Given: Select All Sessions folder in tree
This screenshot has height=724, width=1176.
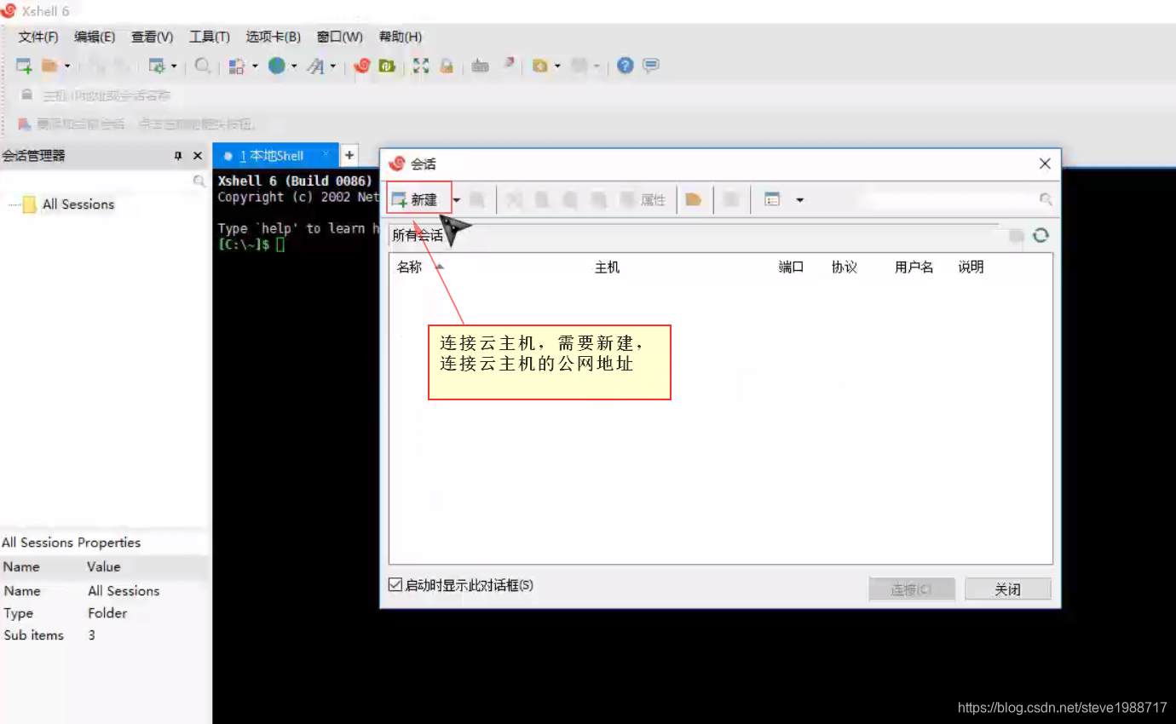Looking at the screenshot, I should (x=78, y=204).
